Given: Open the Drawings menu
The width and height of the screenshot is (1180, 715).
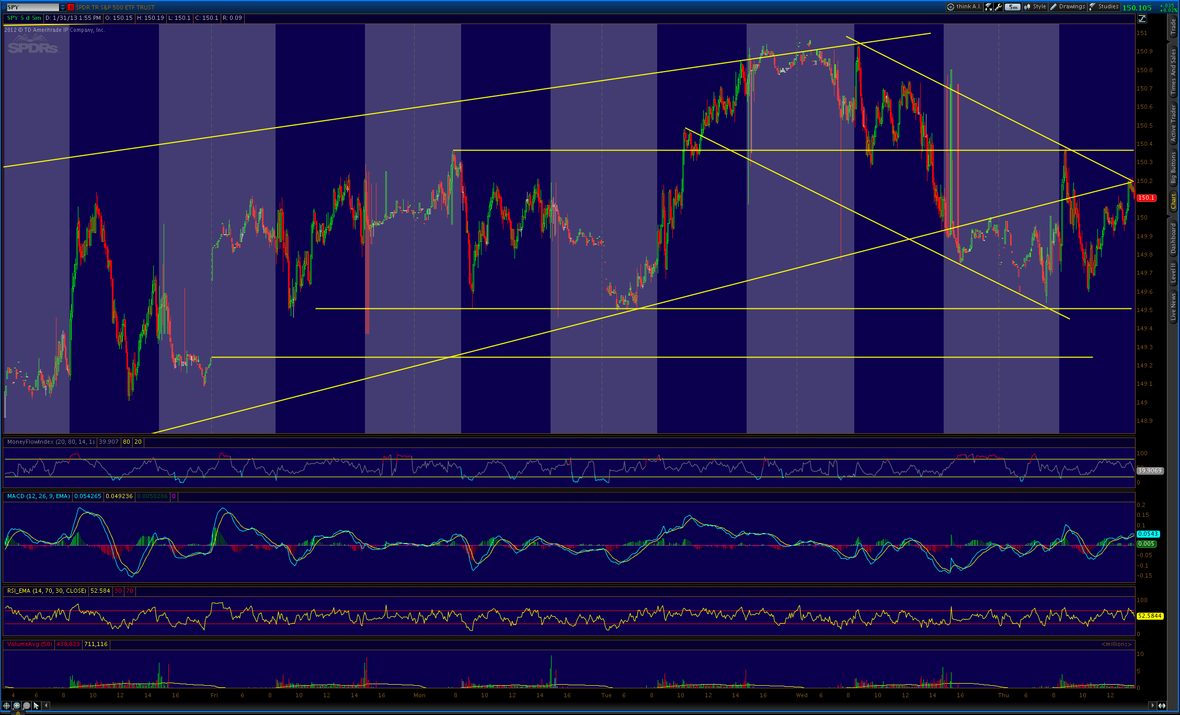Looking at the screenshot, I should pos(1068,7).
